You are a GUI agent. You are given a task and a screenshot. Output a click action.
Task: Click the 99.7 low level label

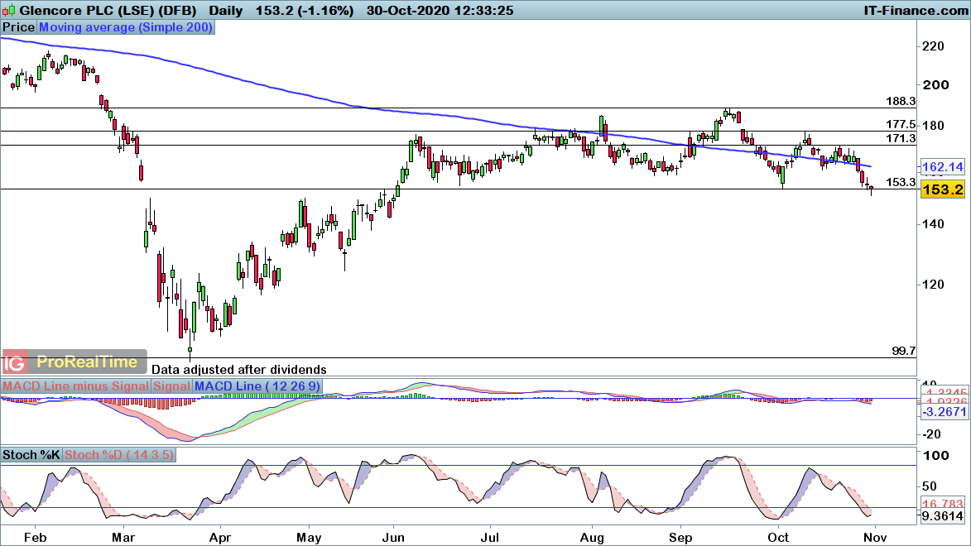click(x=903, y=351)
